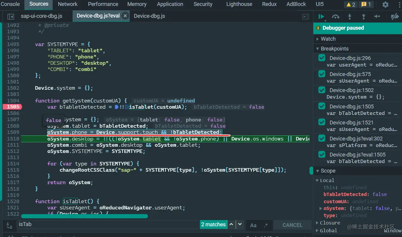
Task: Show the file navigator pane icon
Action: point(11,17)
